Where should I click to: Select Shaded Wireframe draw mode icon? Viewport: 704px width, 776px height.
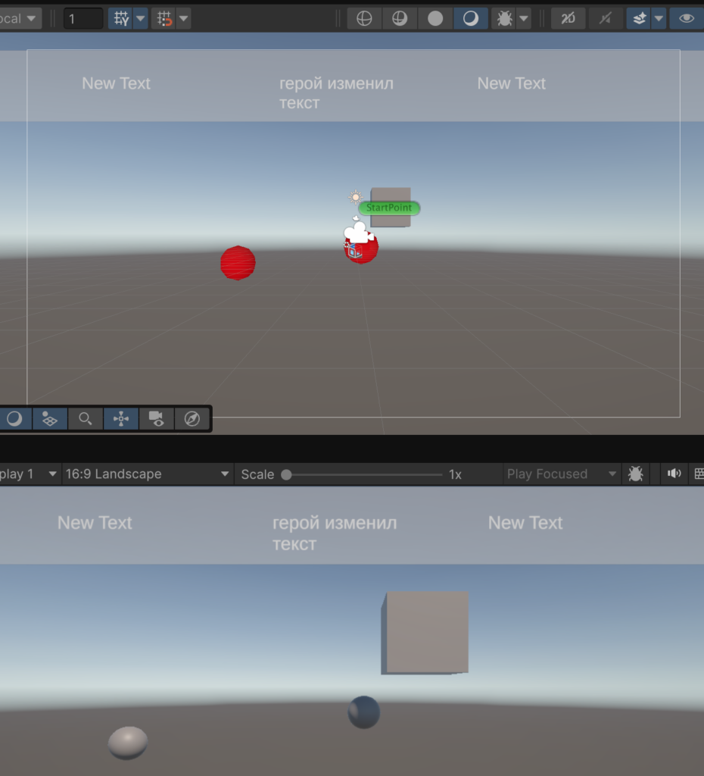[400, 19]
